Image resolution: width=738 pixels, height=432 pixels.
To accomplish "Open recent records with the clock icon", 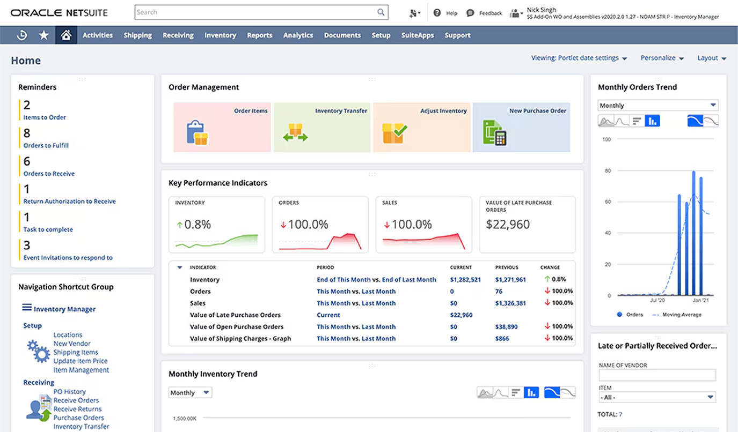I will point(21,35).
